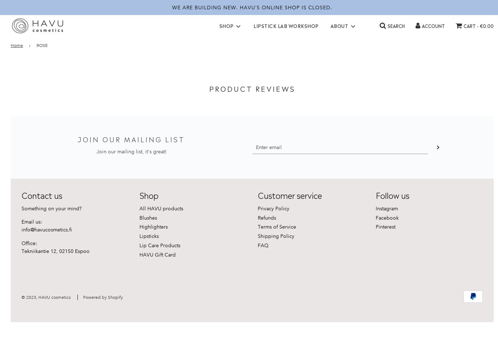Open Lipsticks footer link
Screen dimensions: 498x340
pos(149,236)
